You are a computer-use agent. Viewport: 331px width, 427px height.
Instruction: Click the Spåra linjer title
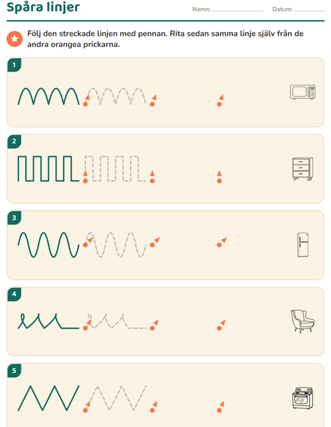pyautogui.click(x=43, y=7)
